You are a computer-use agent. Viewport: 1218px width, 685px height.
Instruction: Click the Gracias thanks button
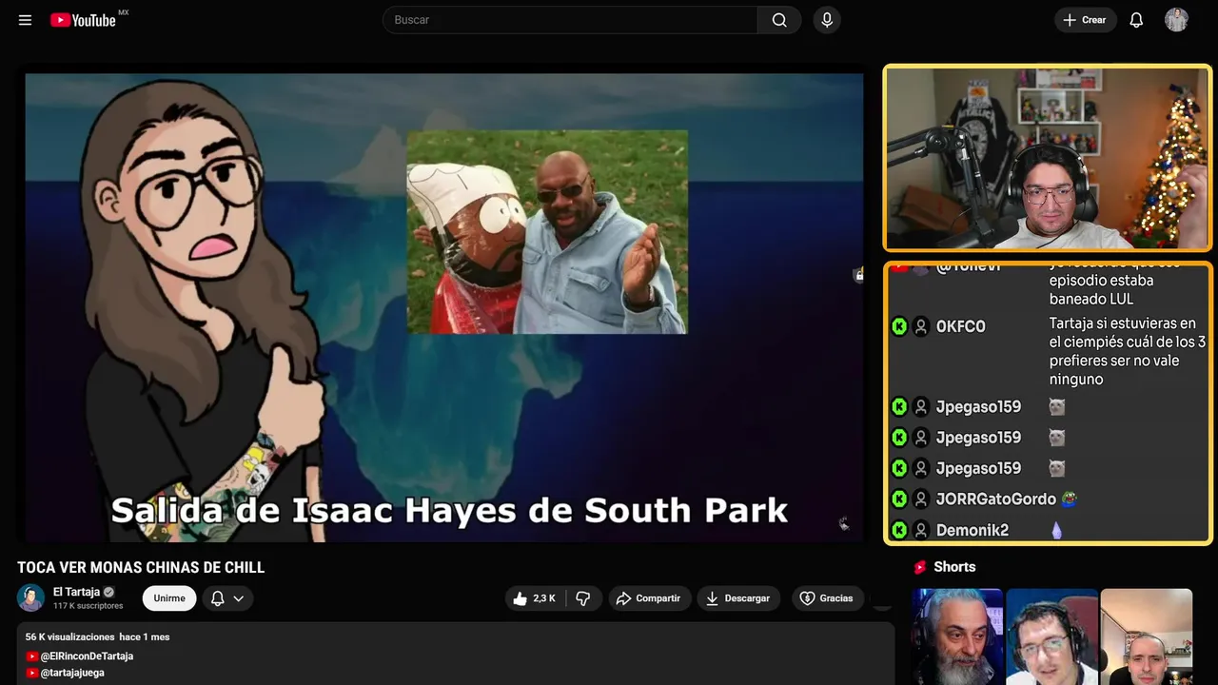click(827, 598)
